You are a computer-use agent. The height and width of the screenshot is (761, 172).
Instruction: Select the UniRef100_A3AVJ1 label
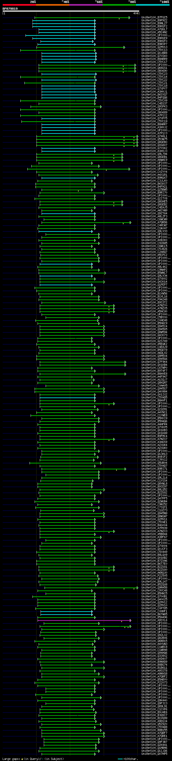click(x=154, y=92)
